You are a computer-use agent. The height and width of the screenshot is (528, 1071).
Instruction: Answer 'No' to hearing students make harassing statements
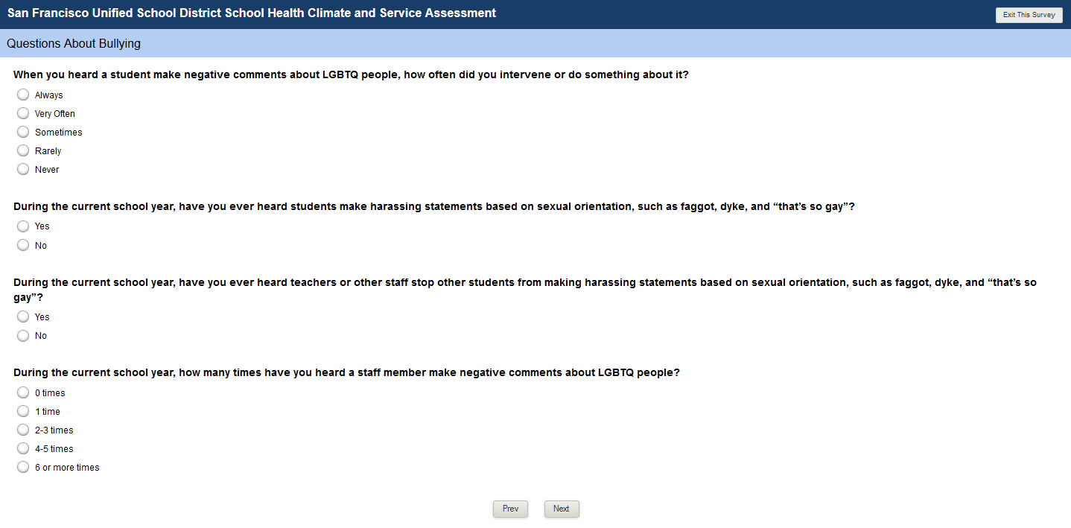23,245
